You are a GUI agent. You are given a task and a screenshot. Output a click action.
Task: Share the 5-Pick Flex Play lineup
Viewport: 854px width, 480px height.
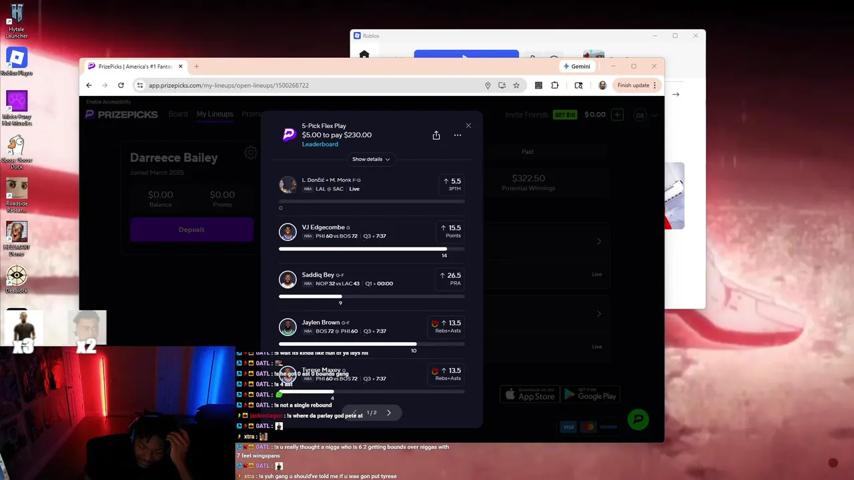pos(436,135)
